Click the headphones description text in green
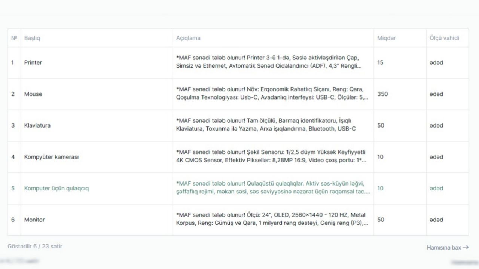Screen dimensions: 479x269 (x=273, y=188)
